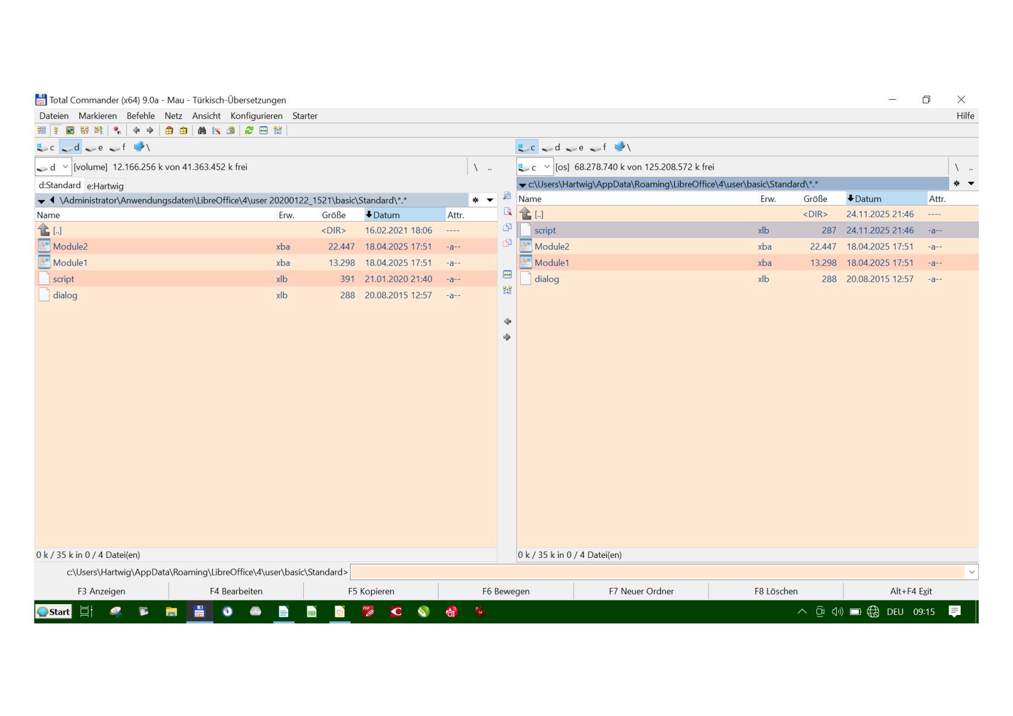The height and width of the screenshot is (716, 1013).
Task: Open thumbnail view with the picture icon
Action: (70, 130)
